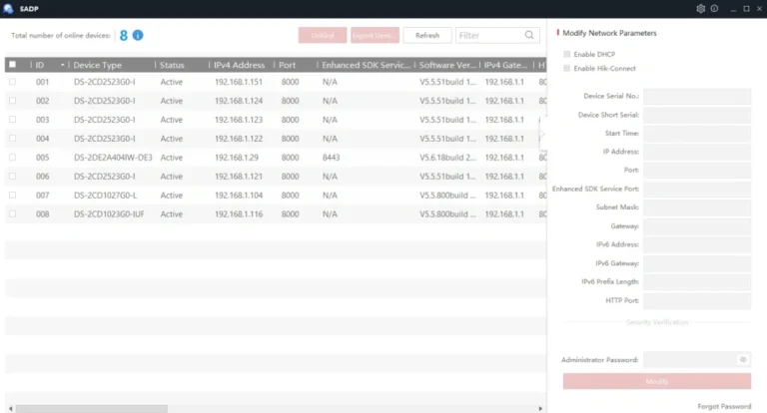Image resolution: width=767 pixels, height=413 pixels.
Task: Open the settings gear in title bar
Action: tap(700, 8)
